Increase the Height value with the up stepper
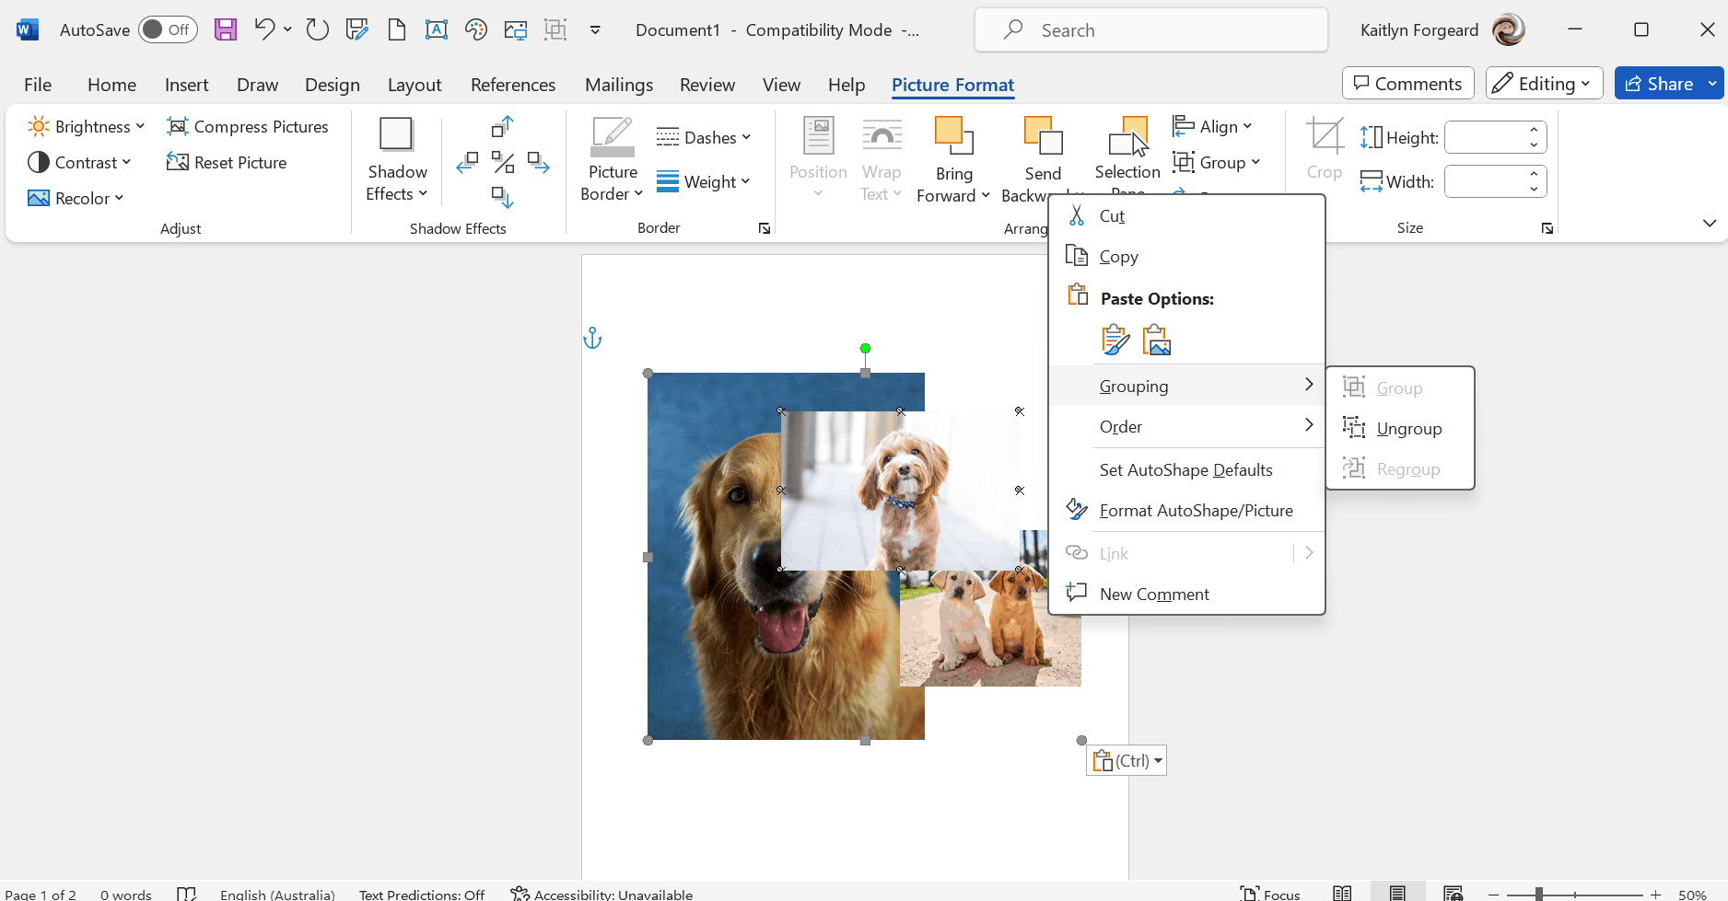Screen dimensions: 1728x901 pyautogui.click(x=1534, y=130)
